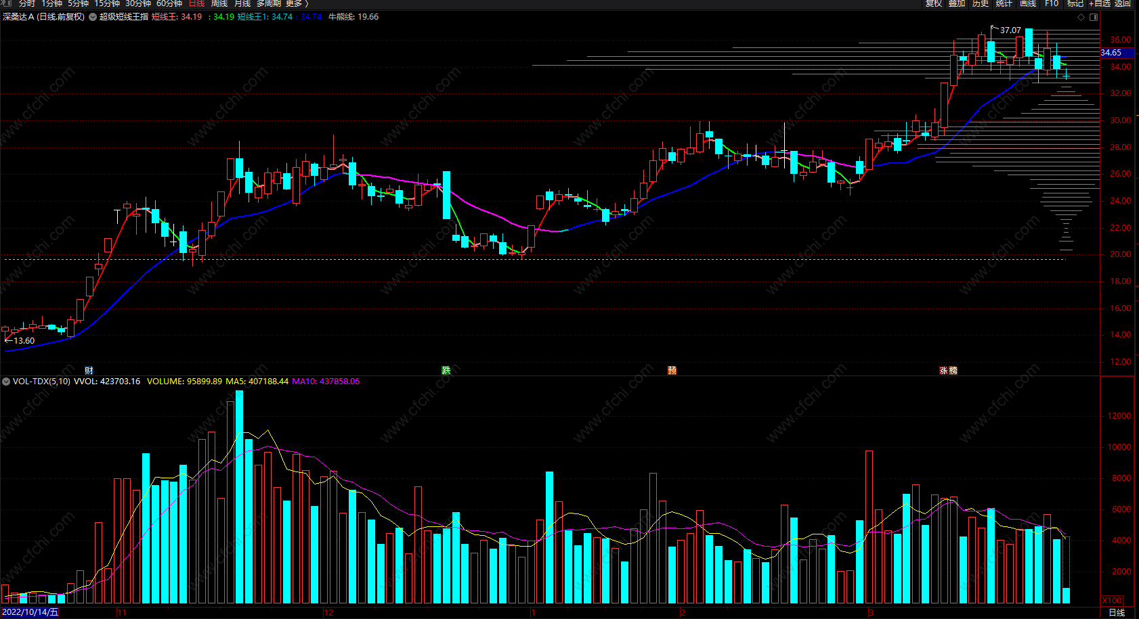Click the 2022/10/14/五 date label
This screenshot has height=619, width=1139.
click(x=30, y=612)
